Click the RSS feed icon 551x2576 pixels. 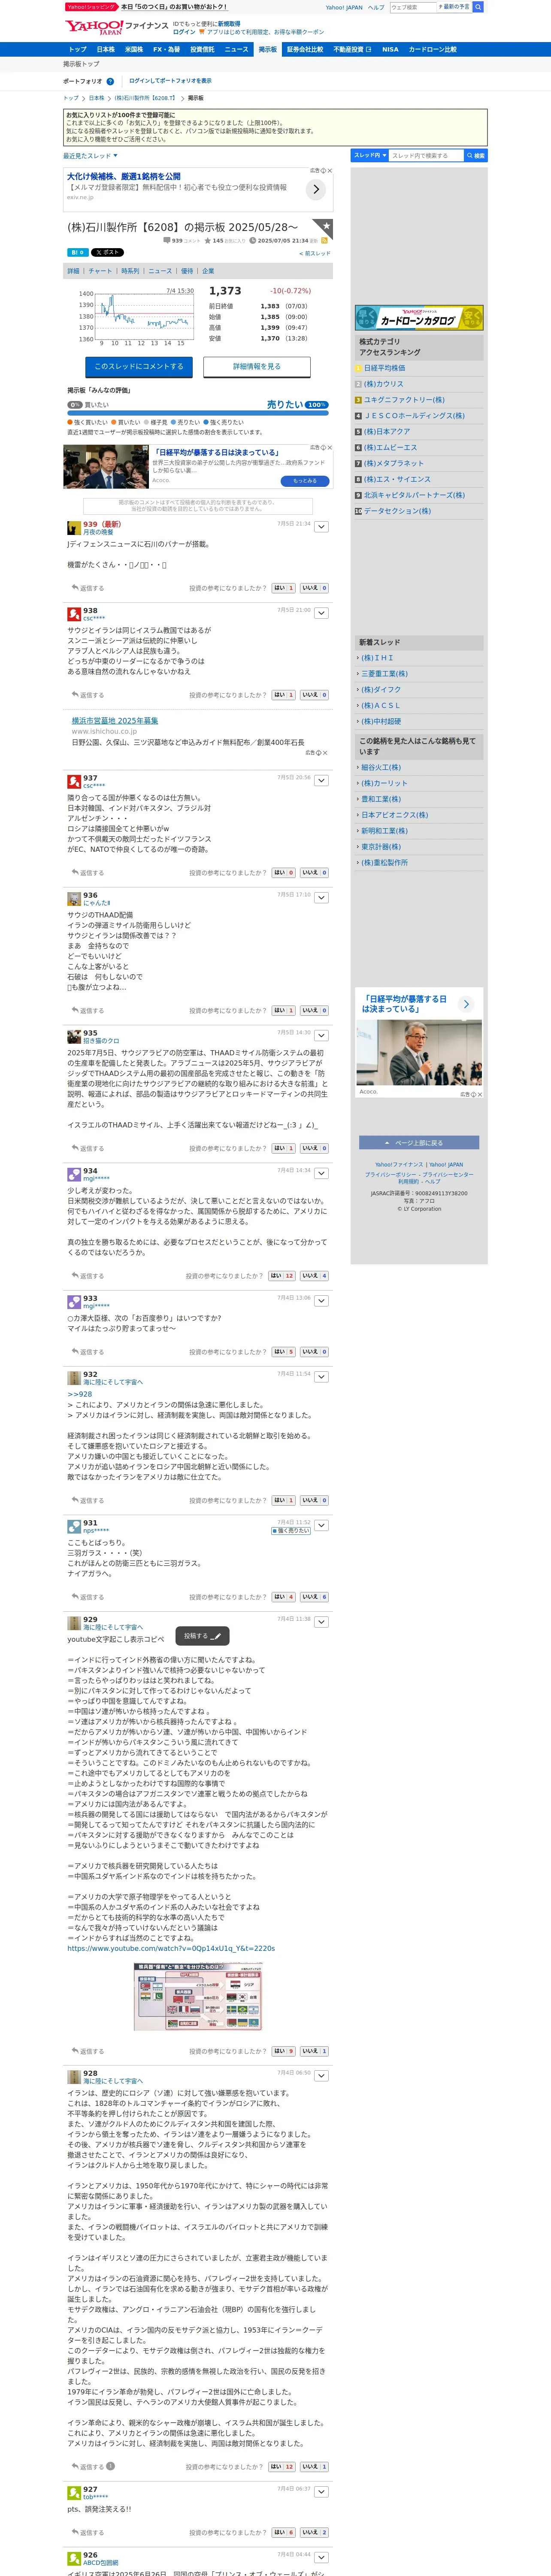[324, 241]
